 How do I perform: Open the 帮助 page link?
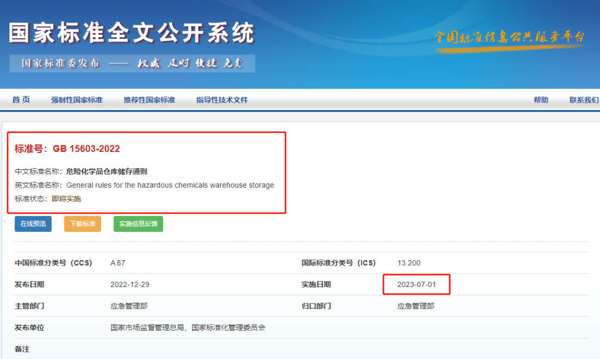541,100
